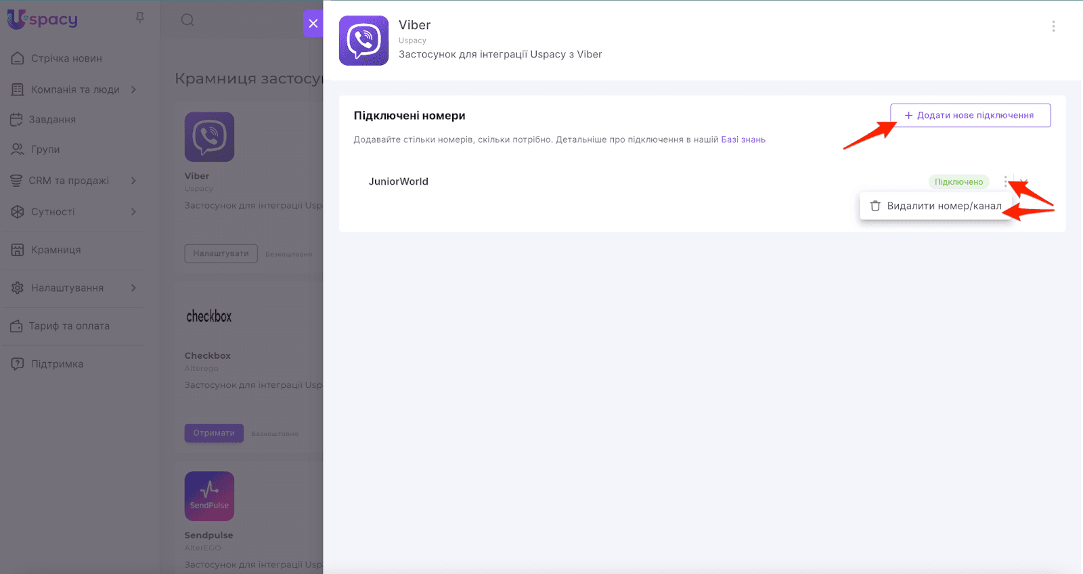Select the JuniorWorld connection name
1083x574 pixels.
[x=398, y=181]
